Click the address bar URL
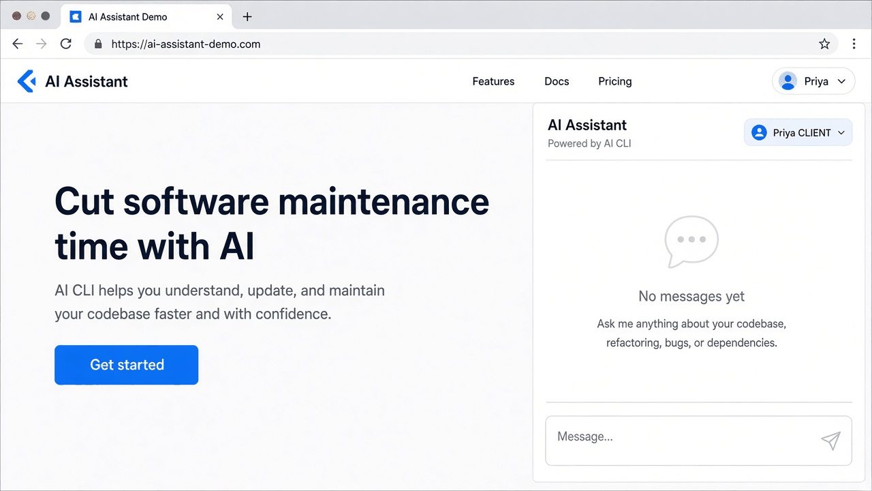The width and height of the screenshot is (872, 491). tap(186, 44)
